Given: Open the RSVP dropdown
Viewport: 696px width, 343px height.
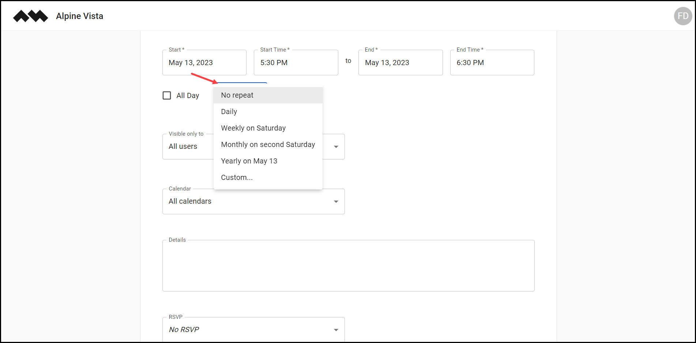Looking at the screenshot, I should pyautogui.click(x=253, y=329).
